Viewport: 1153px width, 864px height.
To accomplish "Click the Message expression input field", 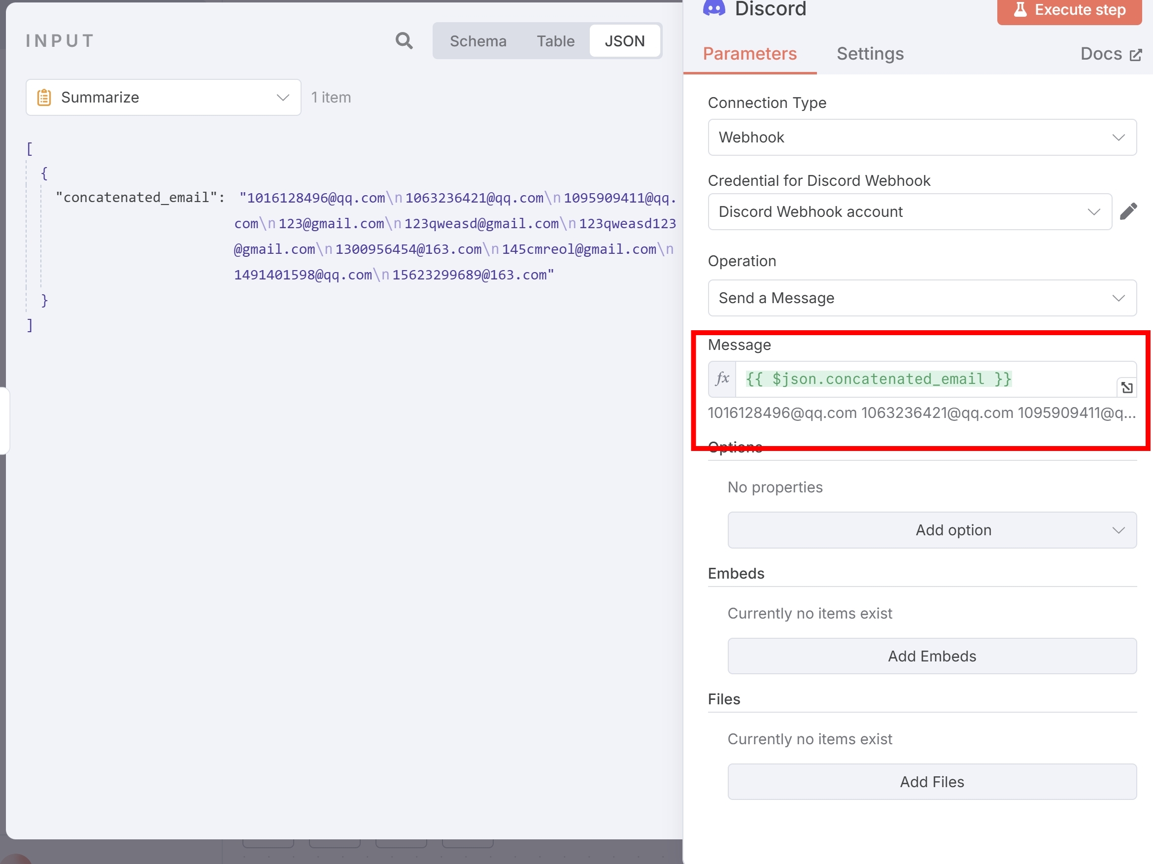I will pos(935,379).
